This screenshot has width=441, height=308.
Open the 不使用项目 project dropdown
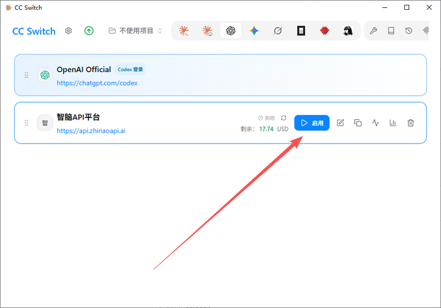[x=135, y=31]
